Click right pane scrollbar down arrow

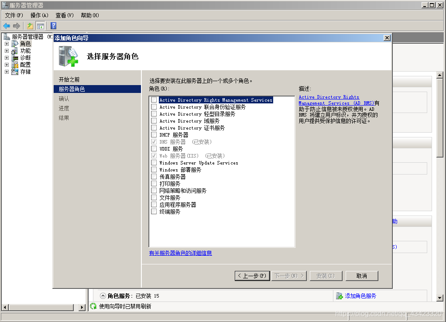click(x=440, y=298)
